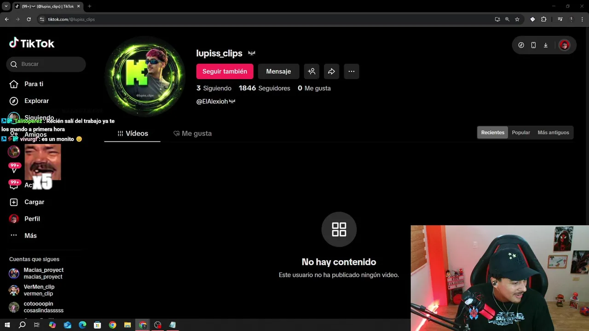Open Microsoft Edge from the taskbar
Screen dimensions: 589x331
[x=82, y=325]
